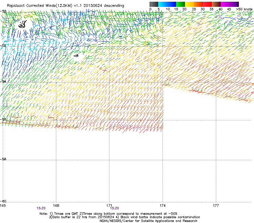This screenshot has width=254, height=223.
Task: Select the dark purple 45-50 knots legend swatch
Action: point(234,4)
